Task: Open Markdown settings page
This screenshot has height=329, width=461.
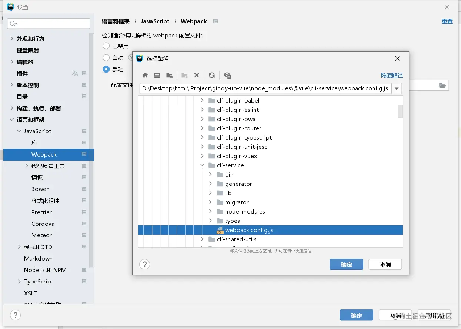Action: coord(38,259)
